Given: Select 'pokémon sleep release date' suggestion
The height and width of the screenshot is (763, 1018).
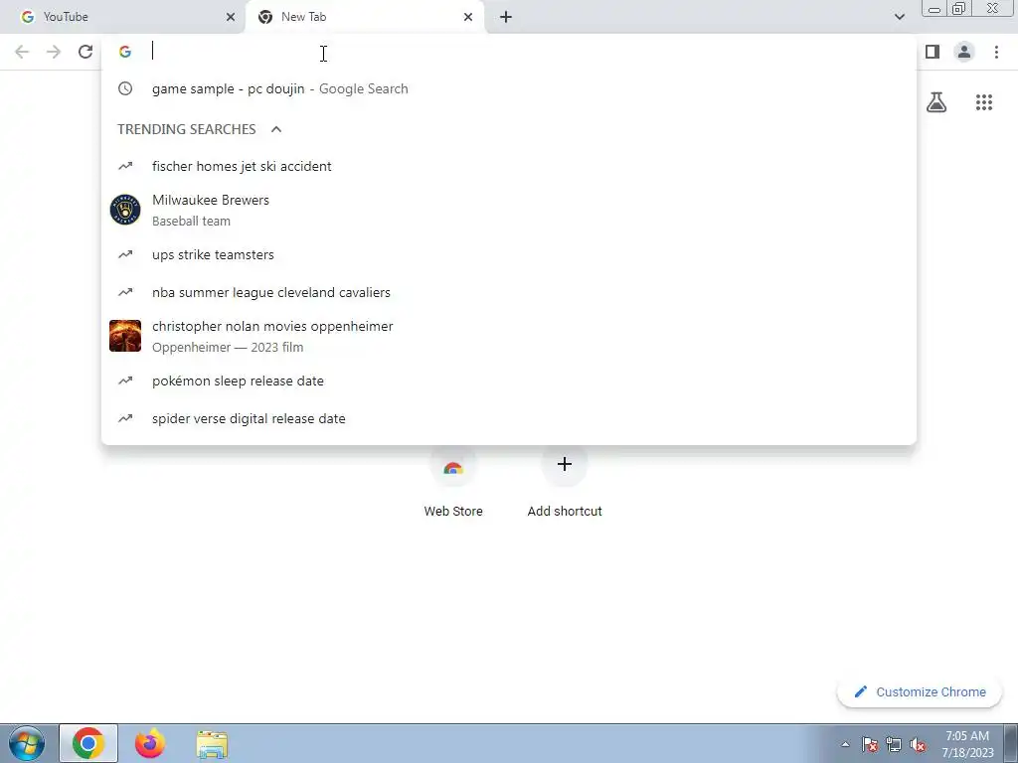Looking at the screenshot, I should 509,381.
